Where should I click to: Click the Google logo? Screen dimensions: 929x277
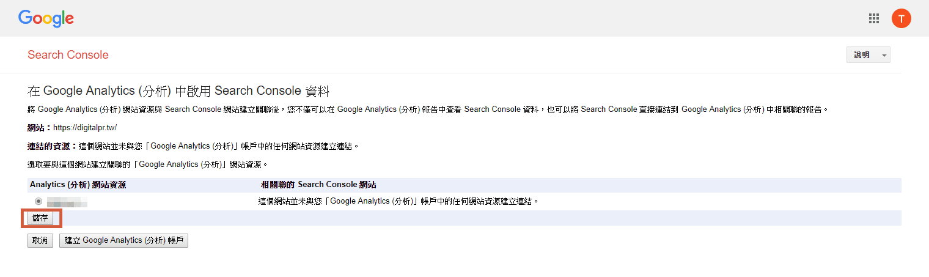coord(46,18)
